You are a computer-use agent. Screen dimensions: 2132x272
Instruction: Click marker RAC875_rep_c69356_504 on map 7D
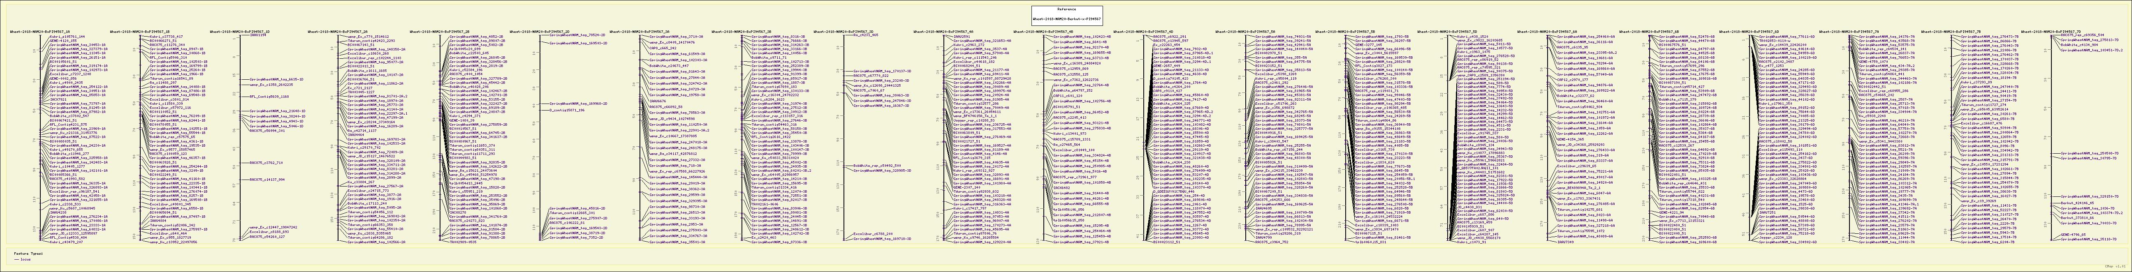pyautogui.click(x=2081, y=36)
